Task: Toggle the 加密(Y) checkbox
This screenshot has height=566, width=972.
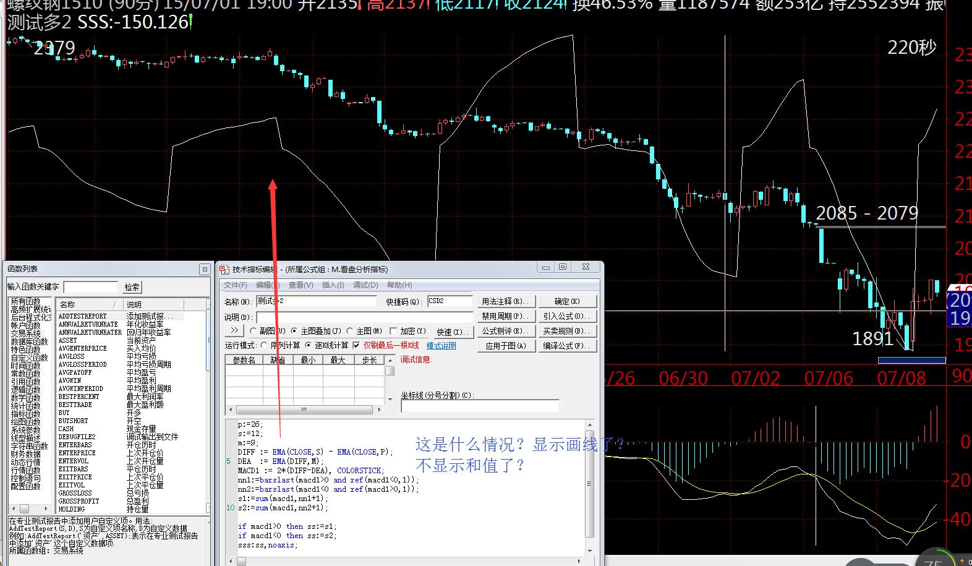Action: tap(393, 331)
